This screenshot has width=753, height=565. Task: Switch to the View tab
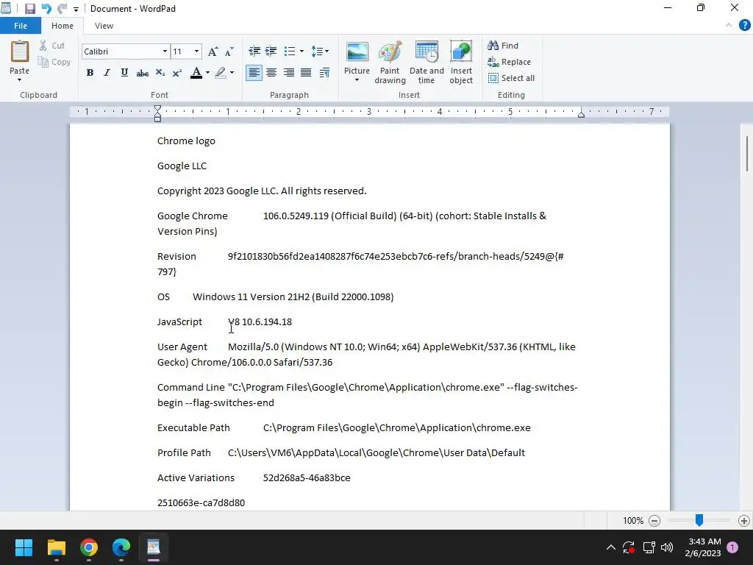pos(104,26)
